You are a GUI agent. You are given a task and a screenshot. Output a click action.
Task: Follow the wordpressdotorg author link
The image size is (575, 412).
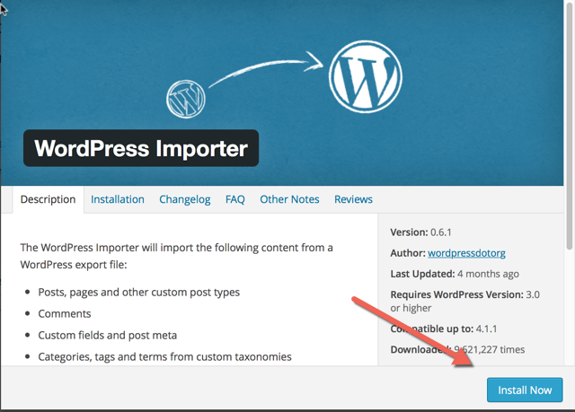(466, 253)
